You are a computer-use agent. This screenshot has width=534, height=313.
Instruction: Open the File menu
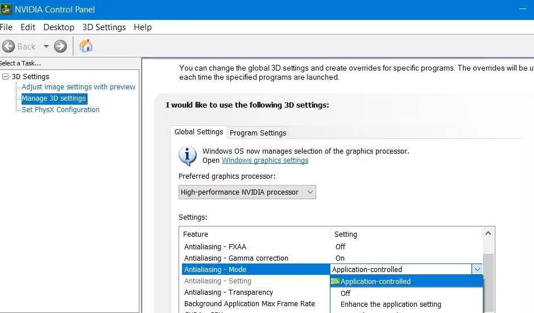6,27
